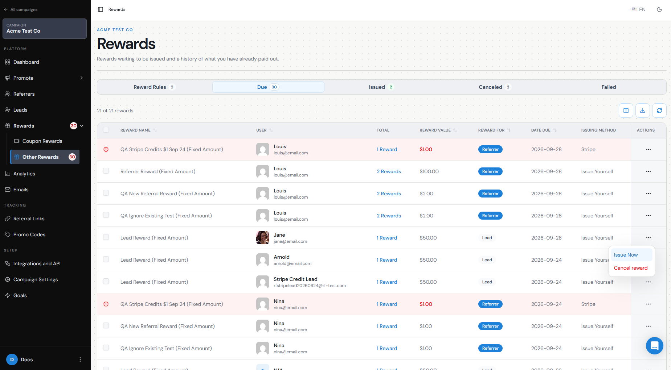The width and height of the screenshot is (671, 370).
Task: Open actions menu for Jane's row
Action: [x=649, y=238]
